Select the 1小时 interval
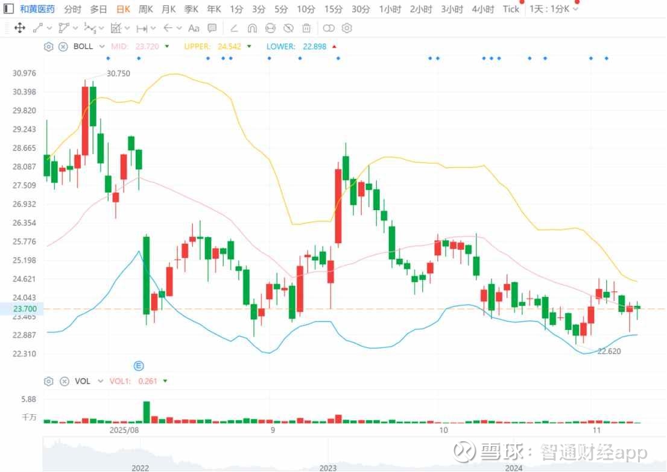The width and height of the screenshot is (667, 472). [x=390, y=9]
